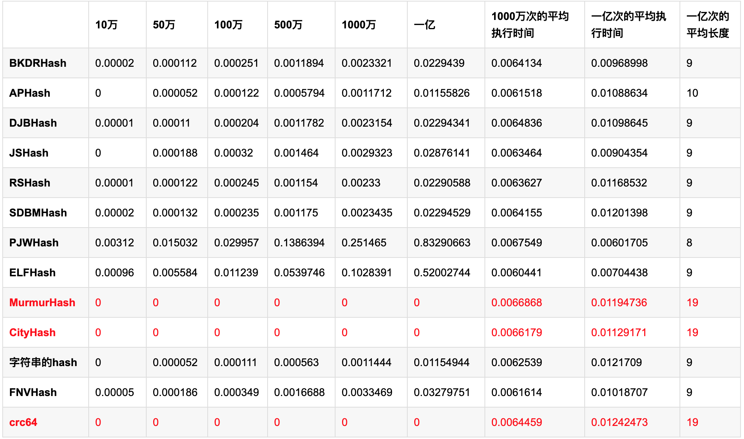Select the DJBHash row label
The height and width of the screenshot is (439, 744).
point(33,123)
